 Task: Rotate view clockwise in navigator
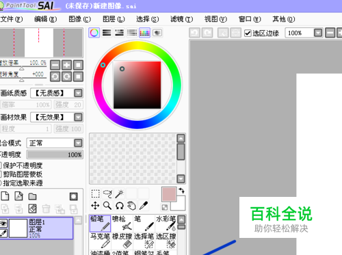click(66, 77)
